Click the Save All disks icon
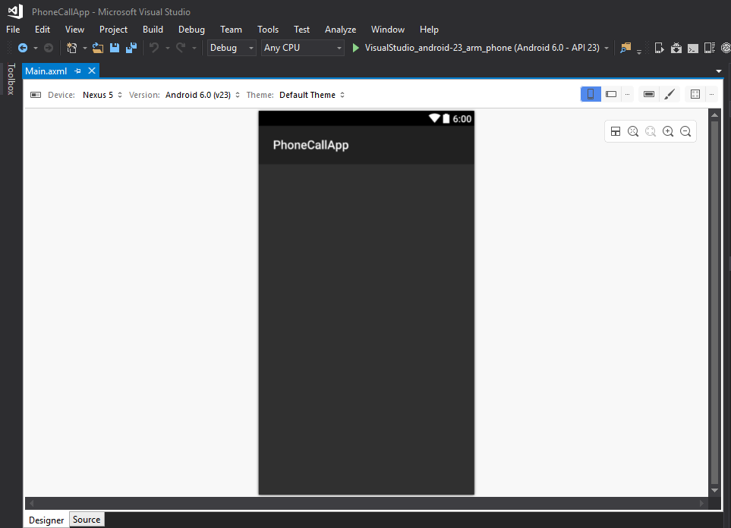 [131, 48]
